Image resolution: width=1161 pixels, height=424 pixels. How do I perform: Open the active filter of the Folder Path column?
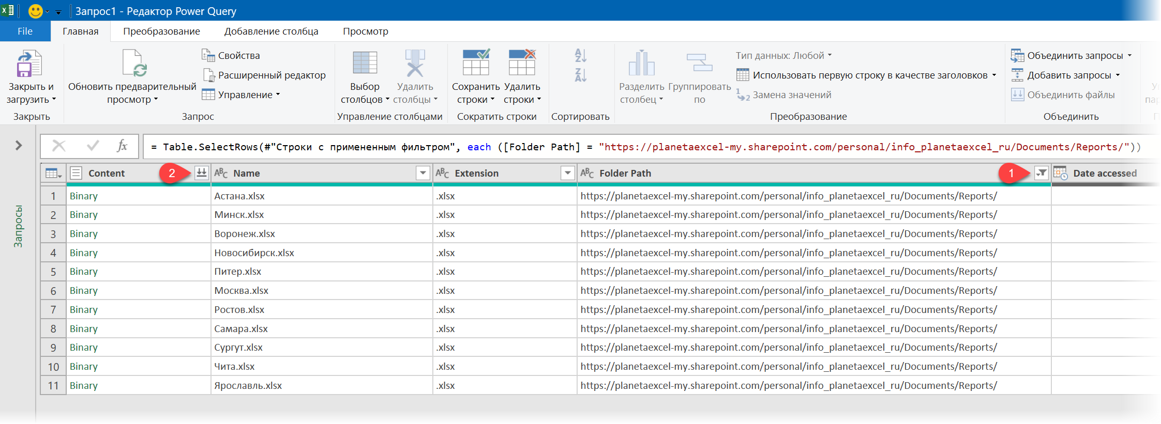pos(1042,173)
